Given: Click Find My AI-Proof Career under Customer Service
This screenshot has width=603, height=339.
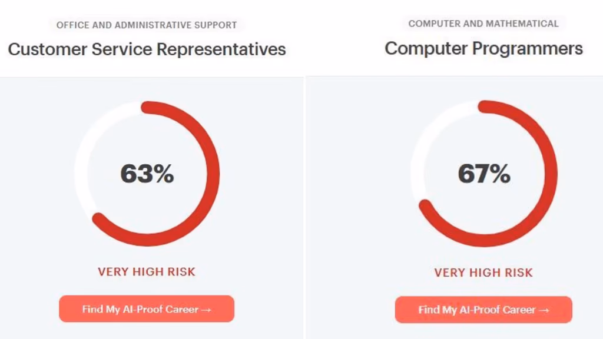Looking at the screenshot, I should click(x=147, y=308).
